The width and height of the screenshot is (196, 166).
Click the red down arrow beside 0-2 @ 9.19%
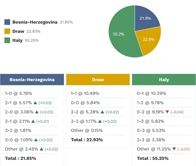(x=167, y=112)
